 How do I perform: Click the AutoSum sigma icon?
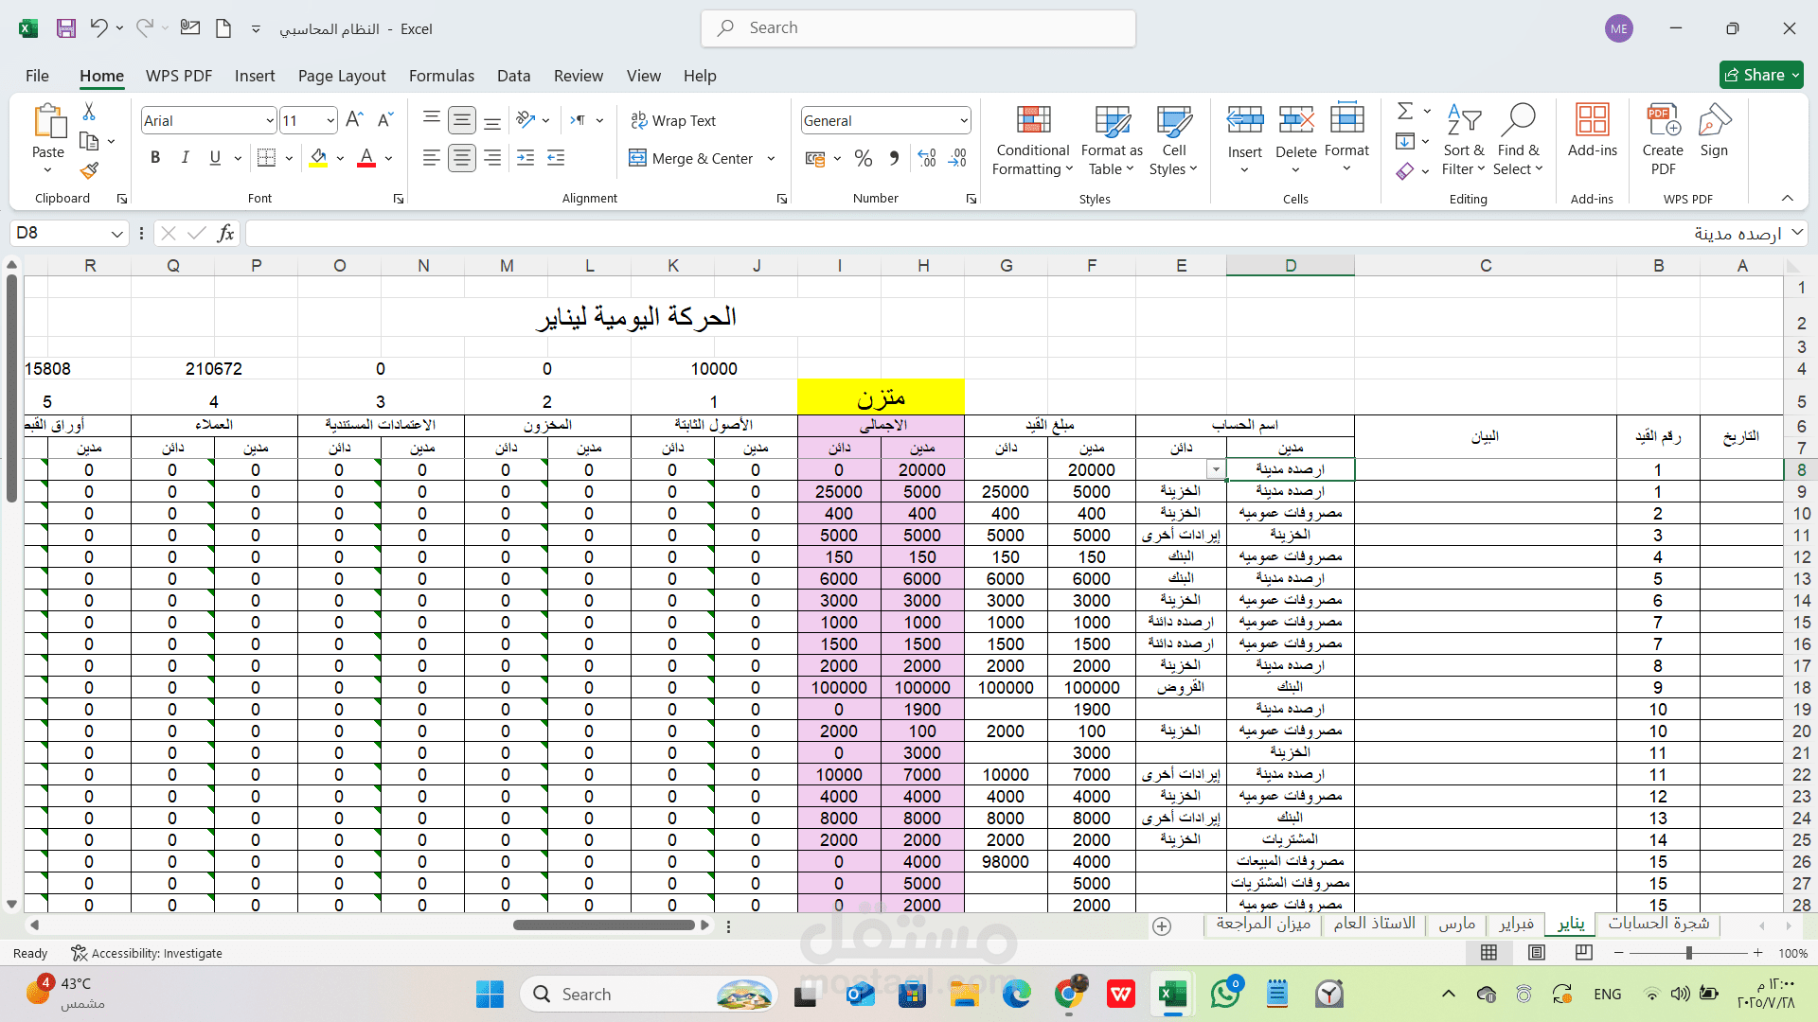pyautogui.click(x=1405, y=112)
